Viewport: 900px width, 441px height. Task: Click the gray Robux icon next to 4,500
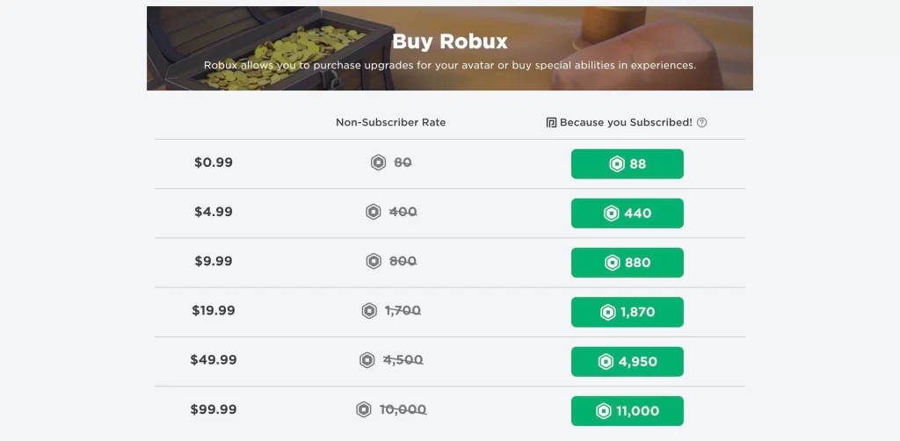click(x=367, y=360)
